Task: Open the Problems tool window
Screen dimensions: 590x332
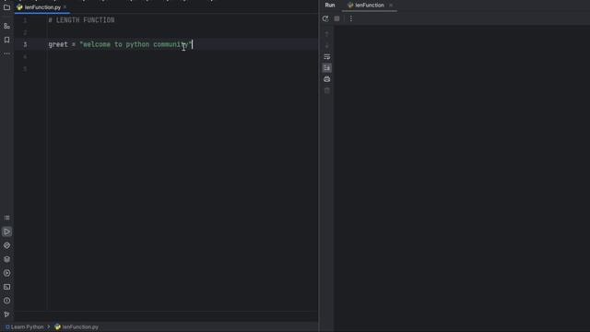Action: [x=6, y=301]
